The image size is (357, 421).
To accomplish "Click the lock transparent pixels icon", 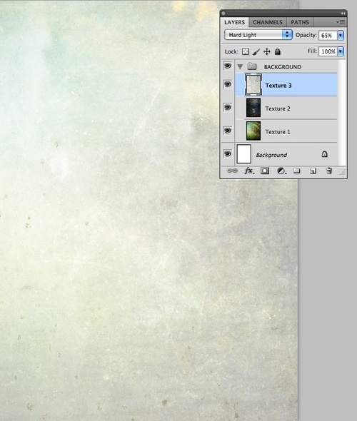I will (x=245, y=51).
